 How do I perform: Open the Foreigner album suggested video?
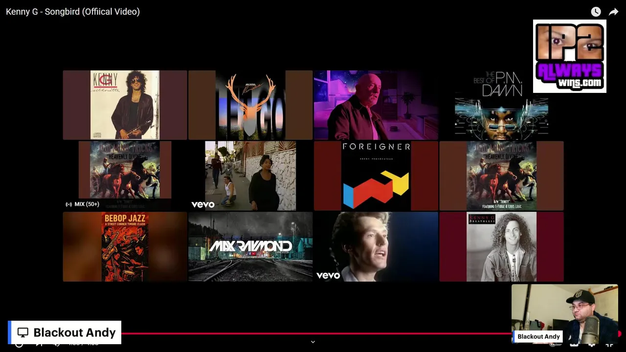[376, 176]
